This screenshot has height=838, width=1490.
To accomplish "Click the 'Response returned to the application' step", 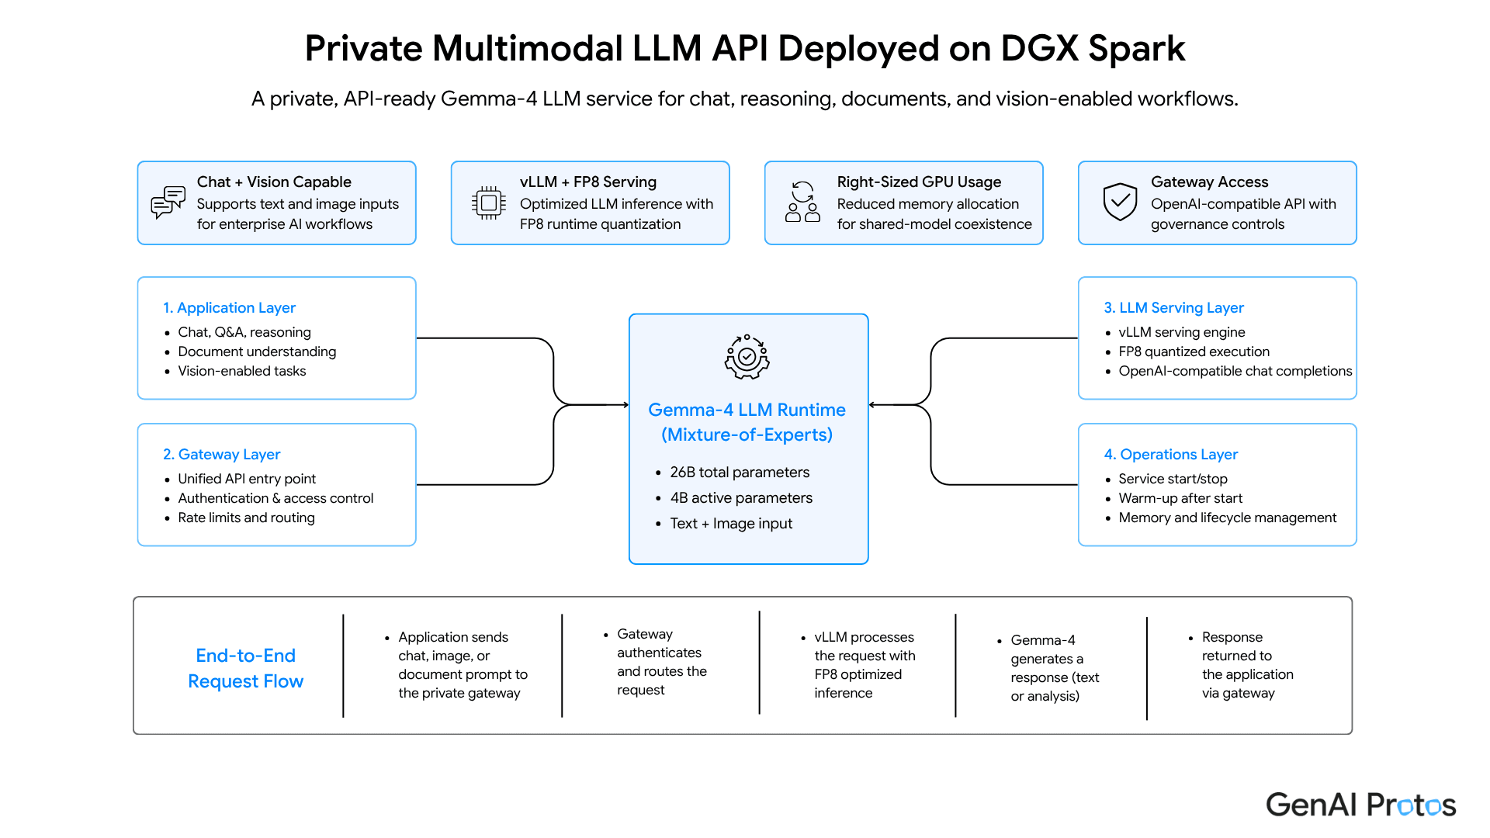I will click(x=1247, y=665).
